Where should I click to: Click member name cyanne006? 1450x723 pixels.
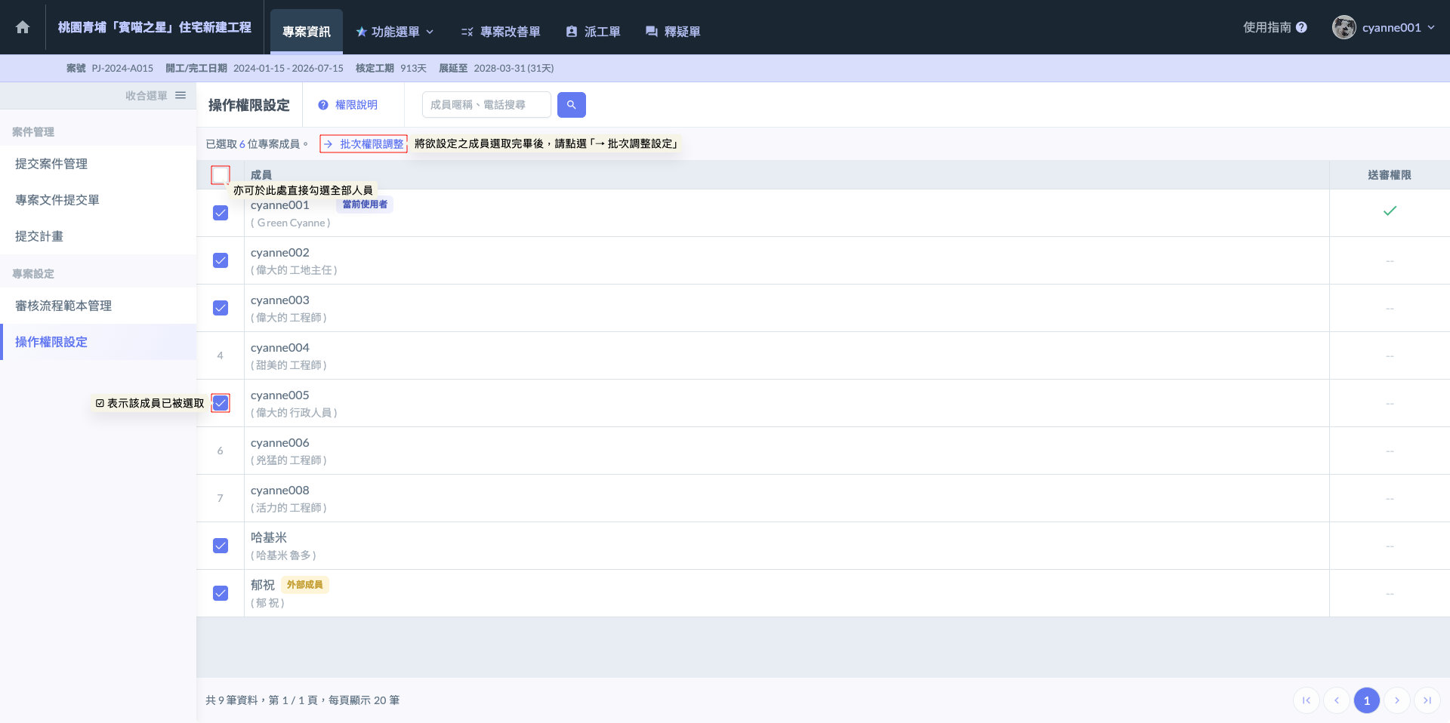pos(280,442)
